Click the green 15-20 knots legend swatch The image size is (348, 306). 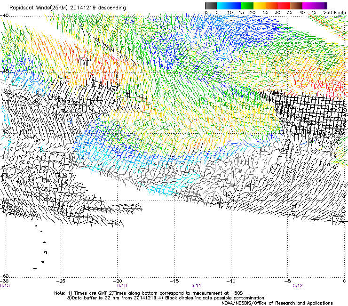247,6
